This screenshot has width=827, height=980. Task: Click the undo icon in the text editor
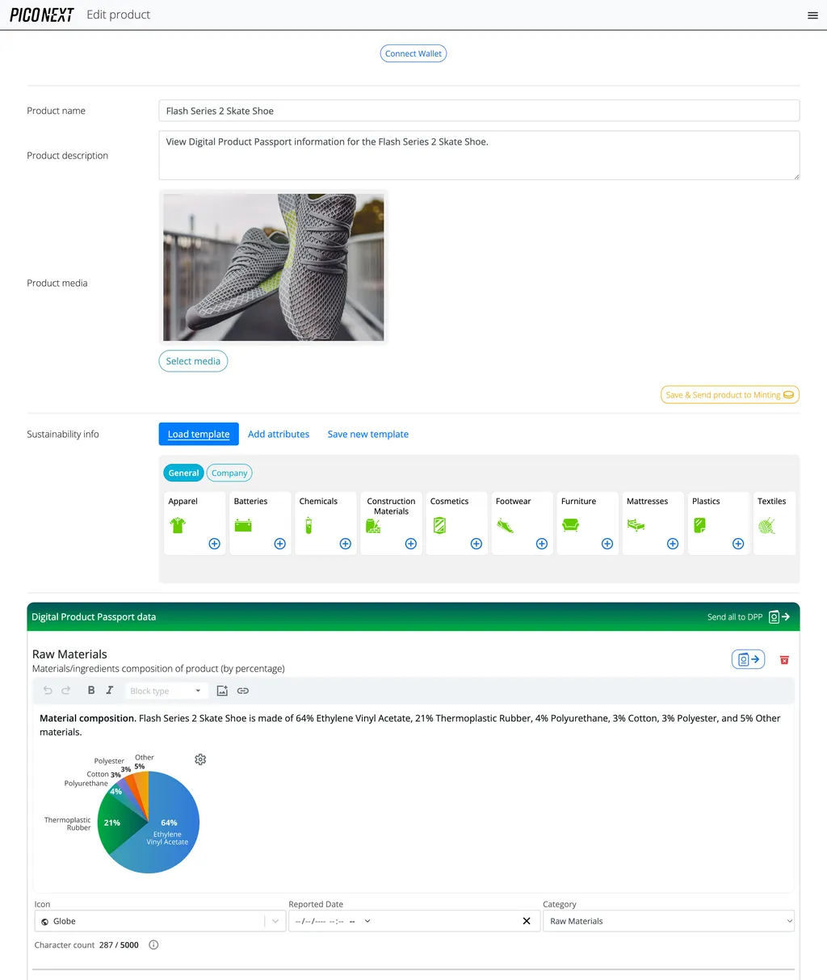tap(46, 690)
